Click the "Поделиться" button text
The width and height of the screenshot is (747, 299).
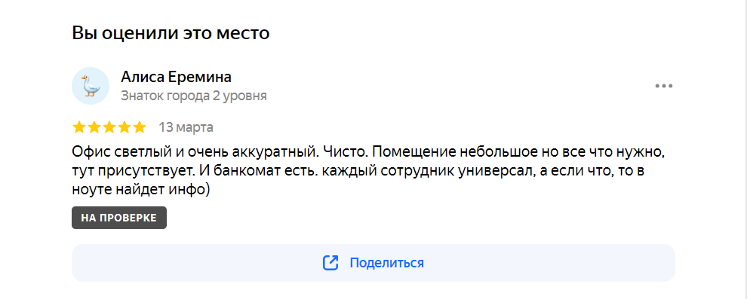pos(387,263)
